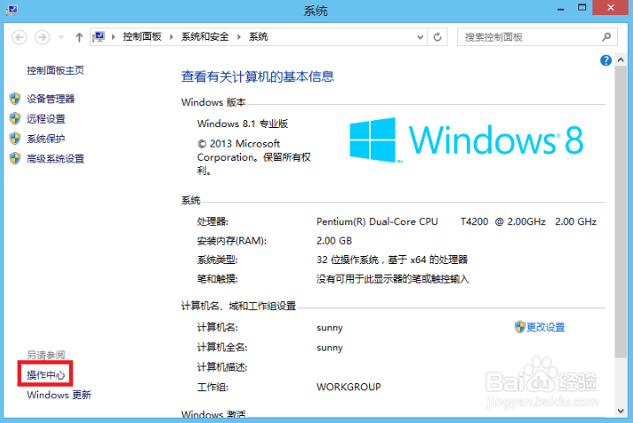Refresh the System page
Viewport: 633px width, 423px height.
437,37
